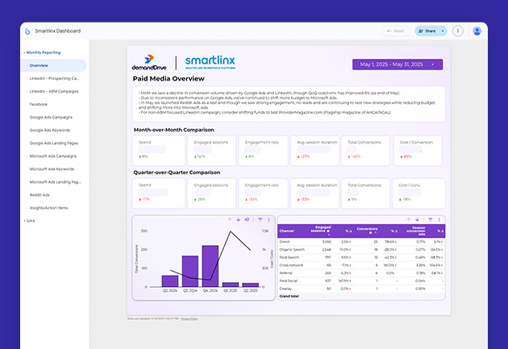Click the Q4 2024 bar in chart
508x349 pixels.
(x=210, y=266)
